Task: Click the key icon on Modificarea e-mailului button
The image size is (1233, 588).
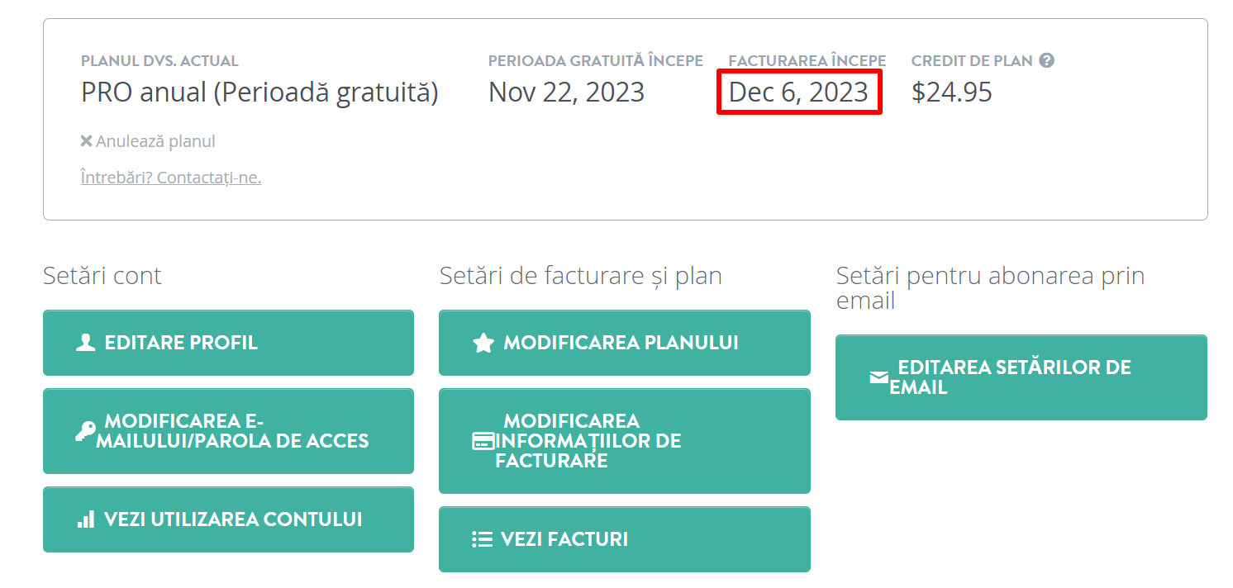Action: click(84, 431)
